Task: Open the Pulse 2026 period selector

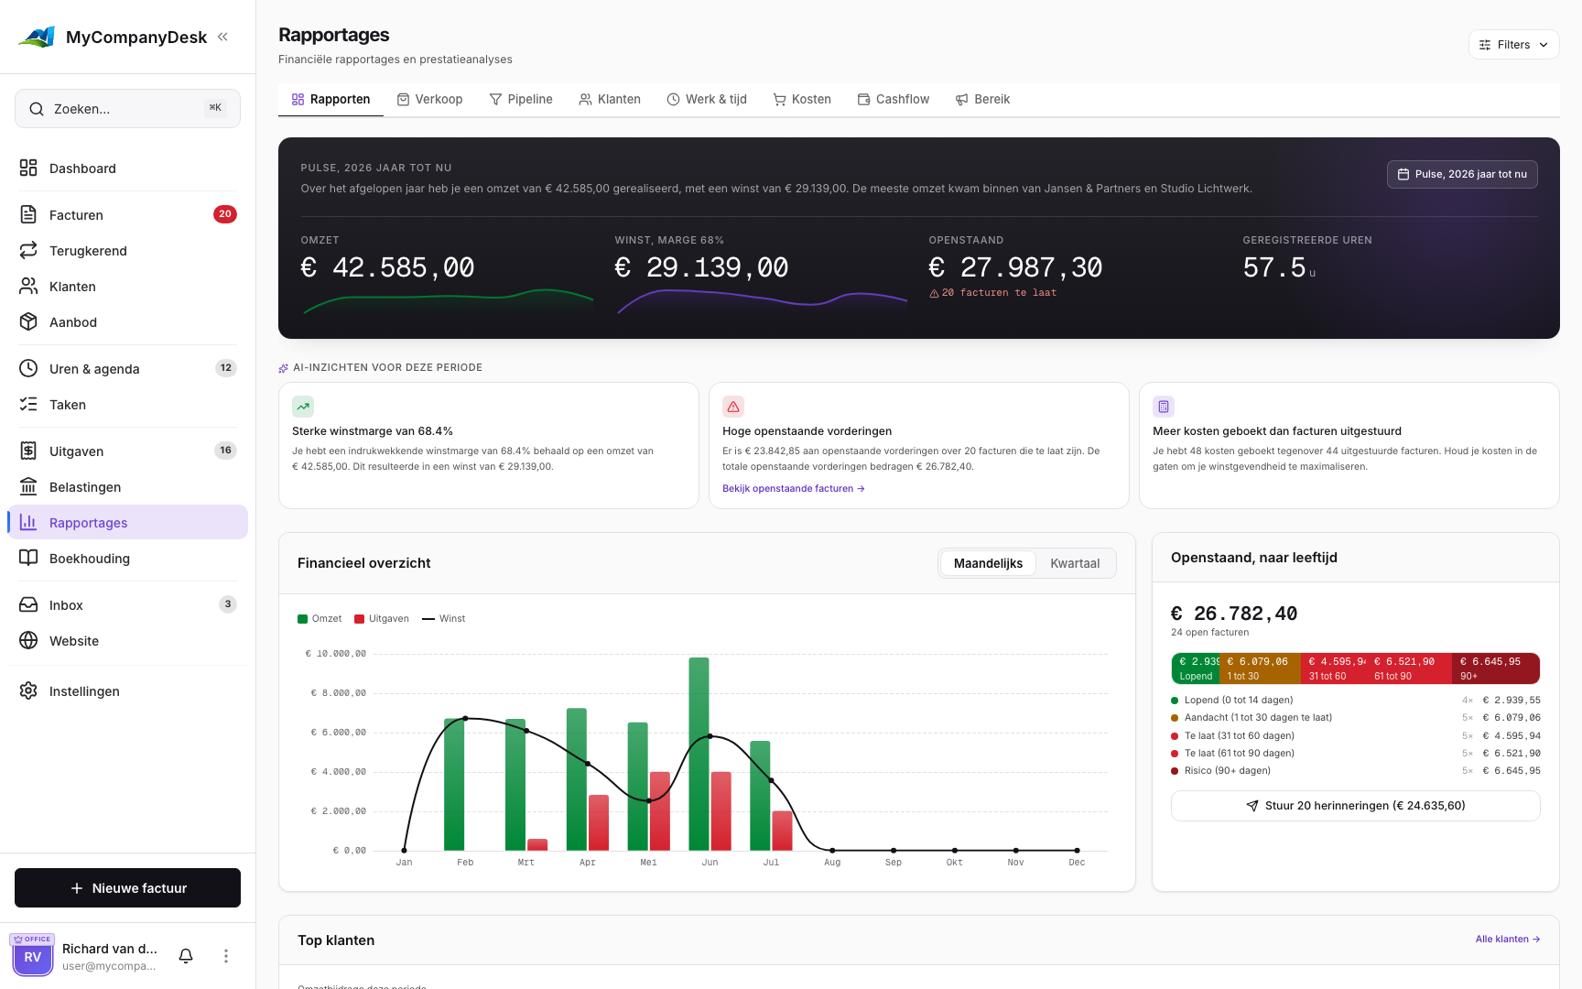Action: click(x=1462, y=174)
